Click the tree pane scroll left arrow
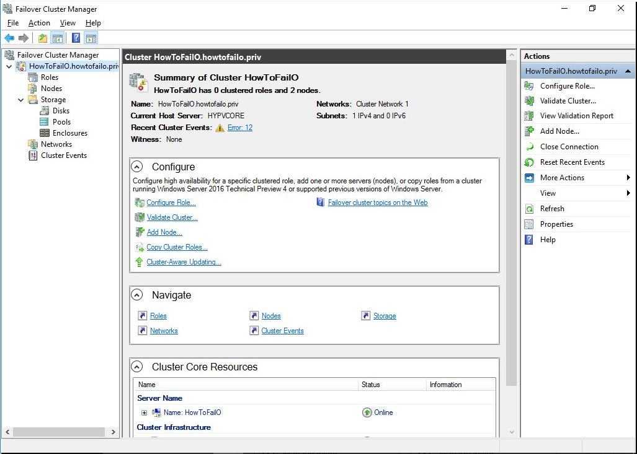The height and width of the screenshot is (454, 637). click(x=7, y=432)
